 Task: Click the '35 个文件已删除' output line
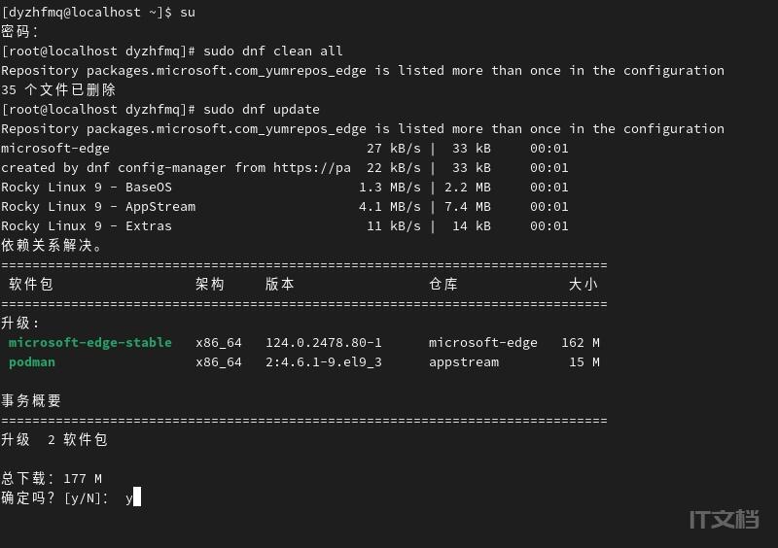(59, 89)
